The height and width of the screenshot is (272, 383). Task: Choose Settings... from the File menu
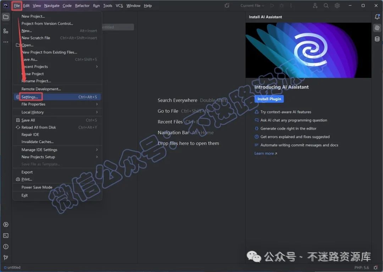point(57,97)
